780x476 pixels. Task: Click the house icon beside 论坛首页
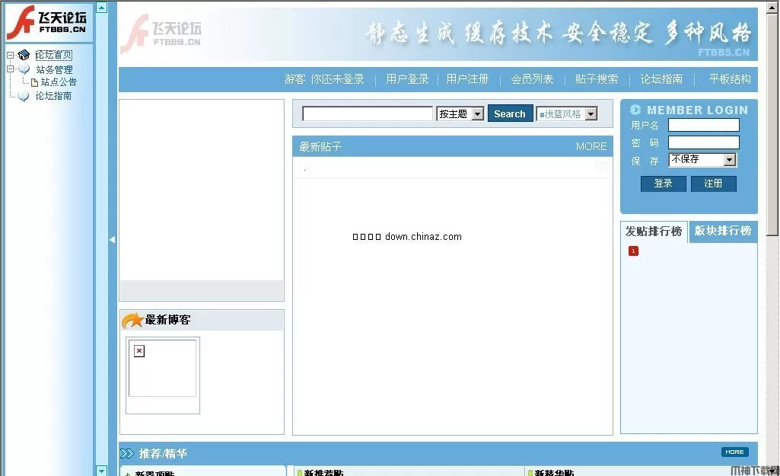[23, 54]
